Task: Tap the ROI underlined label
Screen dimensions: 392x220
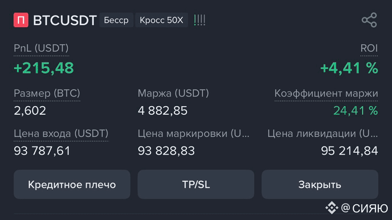Action: tap(369, 48)
